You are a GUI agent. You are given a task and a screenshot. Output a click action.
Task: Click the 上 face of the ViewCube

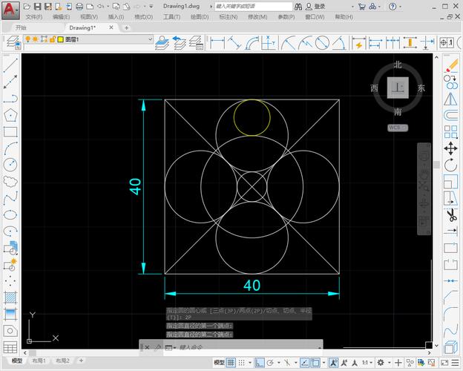click(x=398, y=88)
